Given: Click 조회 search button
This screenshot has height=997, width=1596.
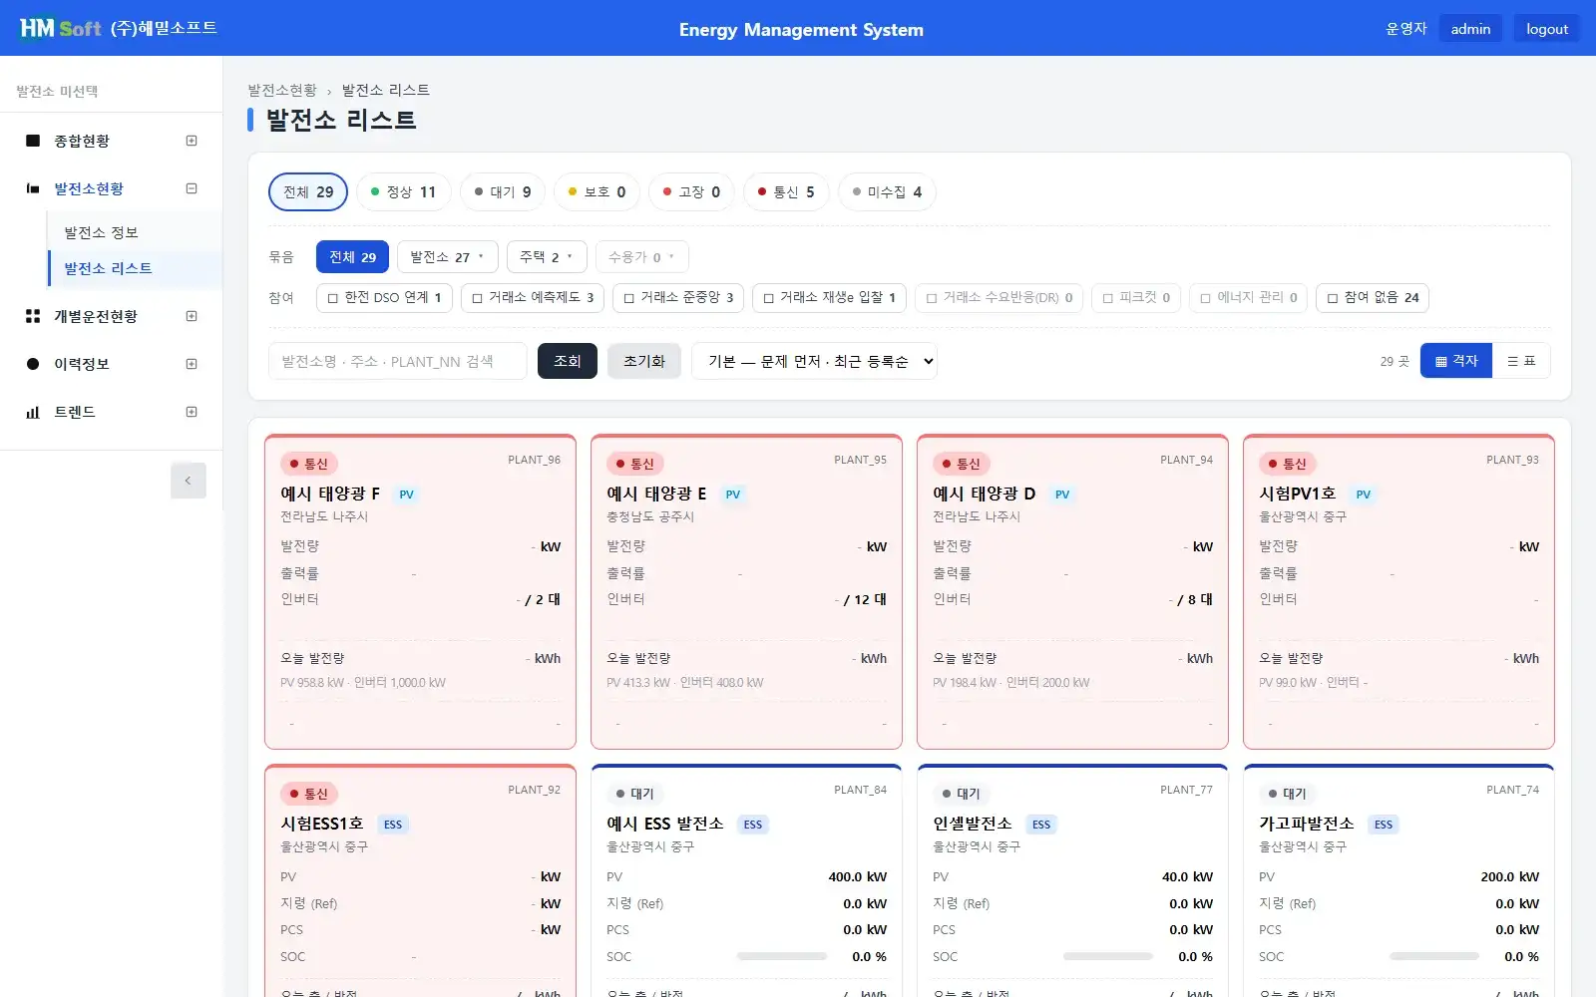Looking at the screenshot, I should pos(568,361).
